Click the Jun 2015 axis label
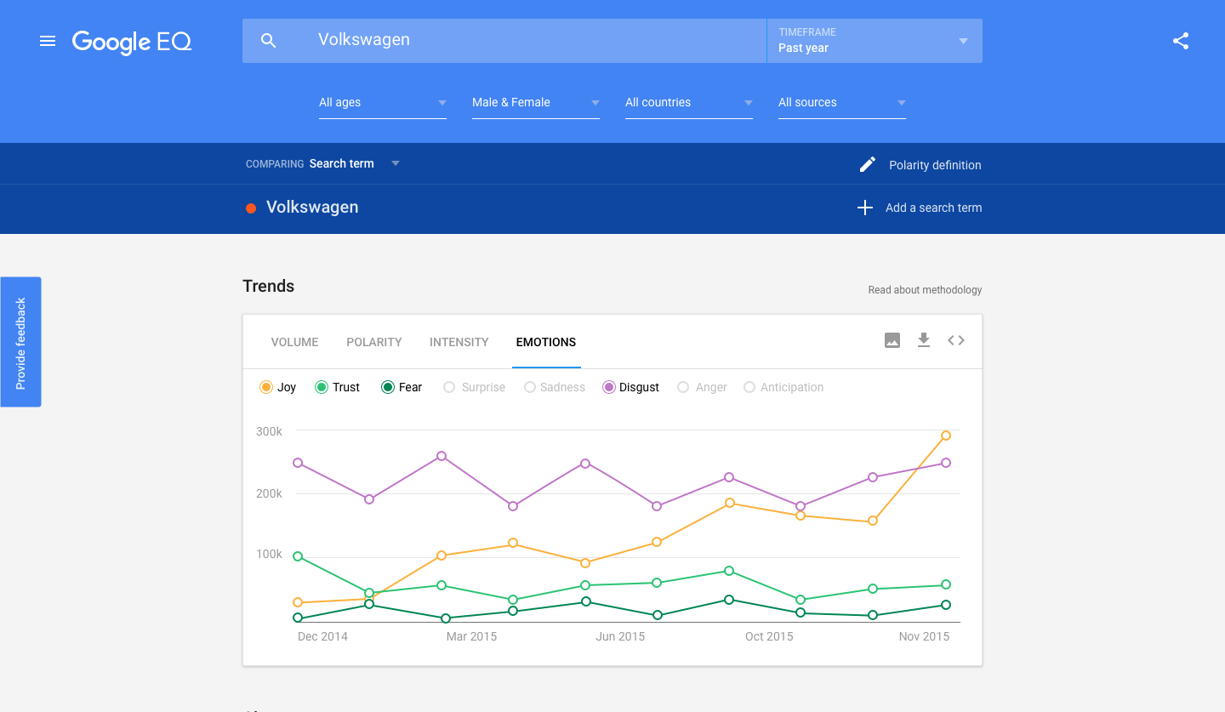Screen dimensions: 1225x712 tap(620, 636)
